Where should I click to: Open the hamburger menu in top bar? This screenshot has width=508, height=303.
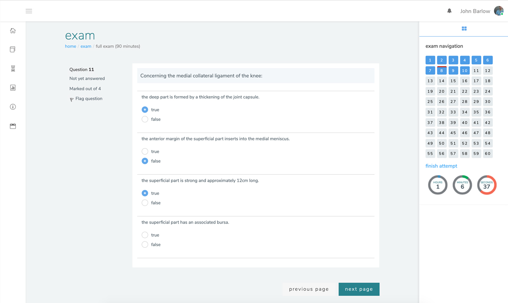(29, 11)
